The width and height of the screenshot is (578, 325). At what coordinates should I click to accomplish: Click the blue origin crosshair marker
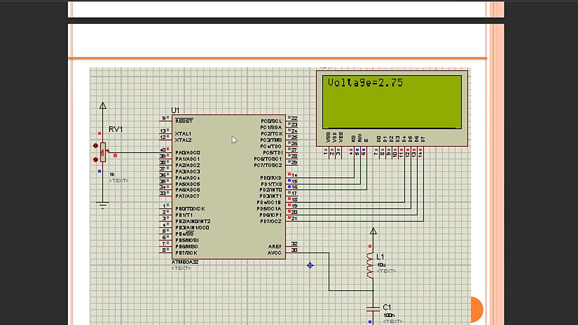(310, 265)
